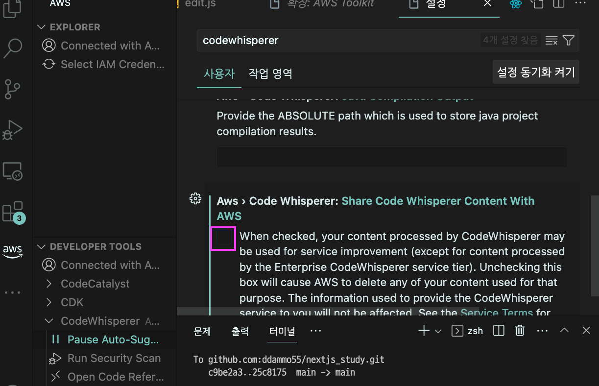Viewport: 599px width, 386px height.
Task: Close the terminal panel
Action: pos(586,331)
